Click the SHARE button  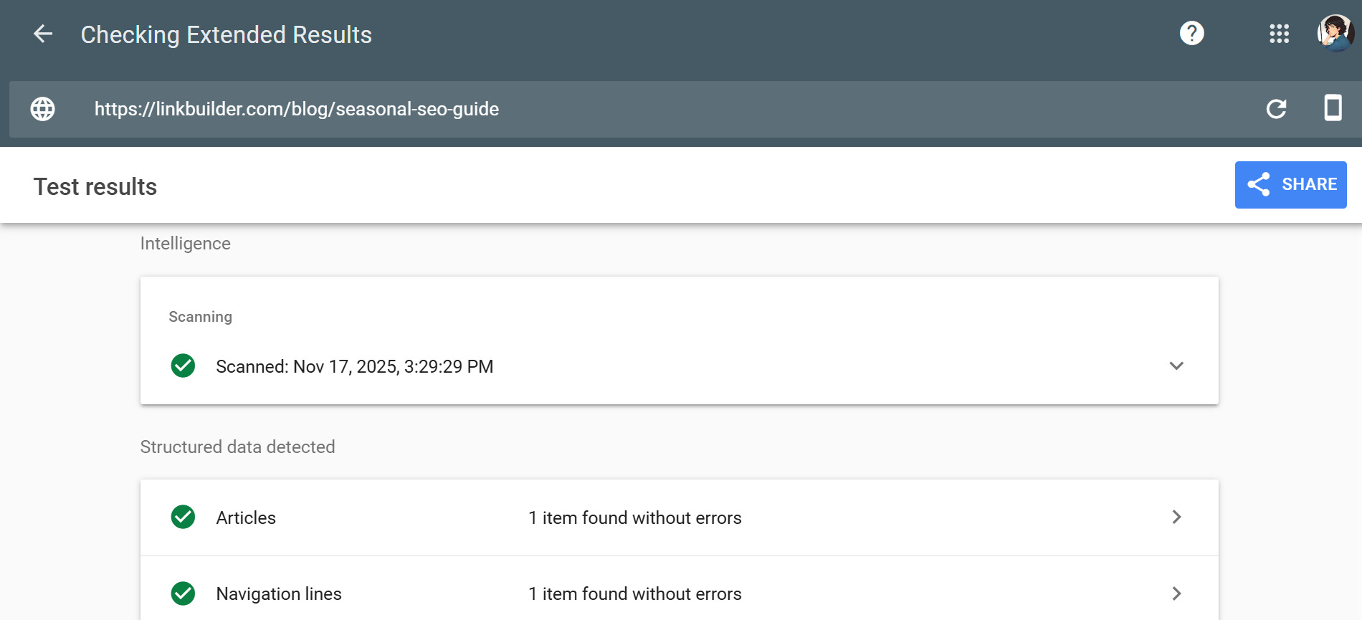(1290, 184)
